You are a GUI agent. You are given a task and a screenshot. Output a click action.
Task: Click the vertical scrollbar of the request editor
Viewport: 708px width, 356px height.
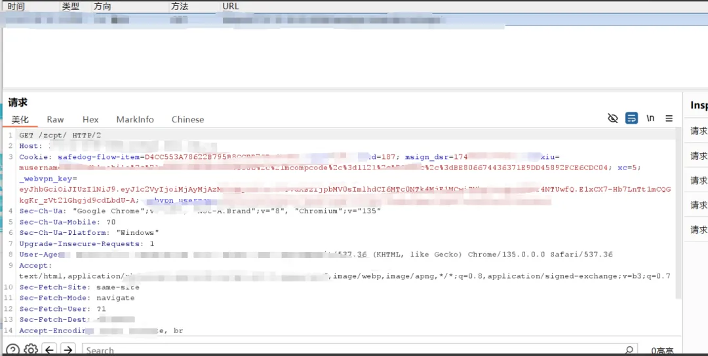tap(678, 213)
